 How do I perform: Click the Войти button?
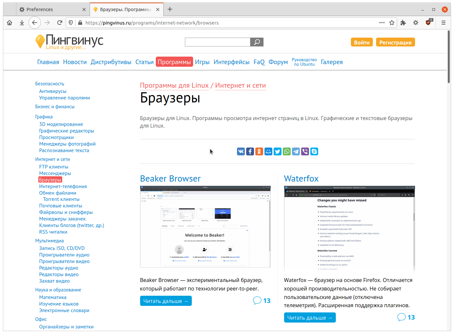pos(362,42)
